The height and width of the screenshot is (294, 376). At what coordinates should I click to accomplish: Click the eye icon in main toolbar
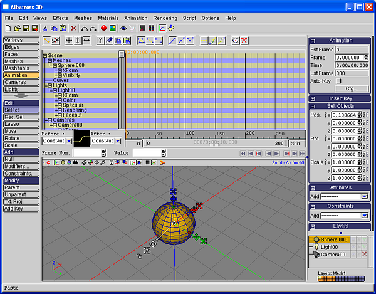(123, 28)
